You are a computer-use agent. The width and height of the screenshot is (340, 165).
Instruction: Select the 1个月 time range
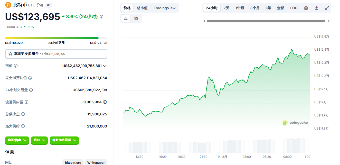click(x=240, y=8)
